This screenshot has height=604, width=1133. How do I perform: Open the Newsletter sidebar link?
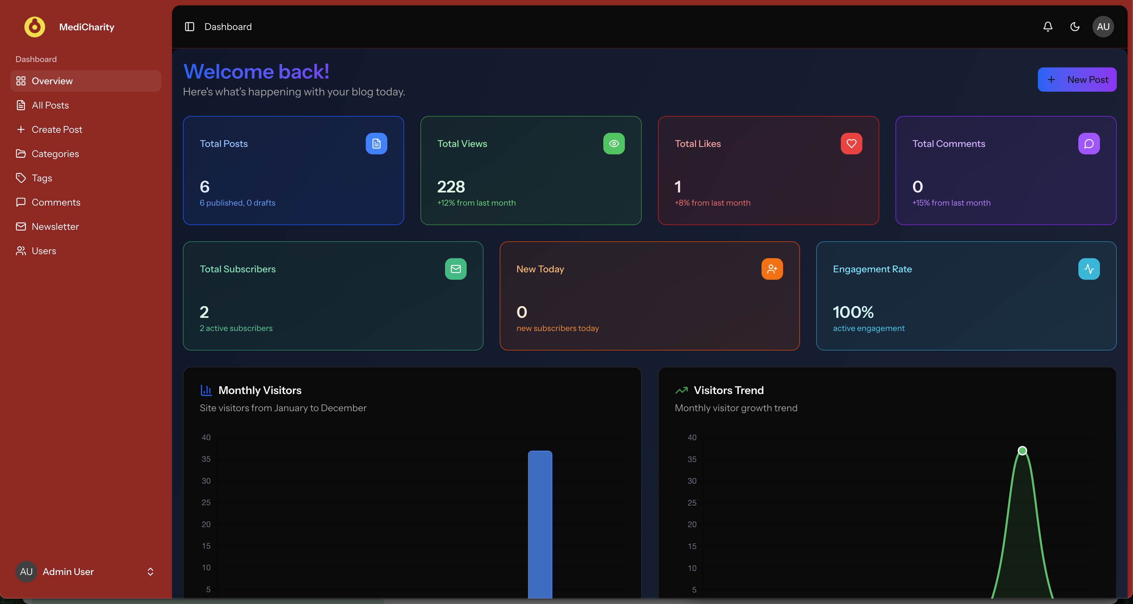[x=55, y=227]
